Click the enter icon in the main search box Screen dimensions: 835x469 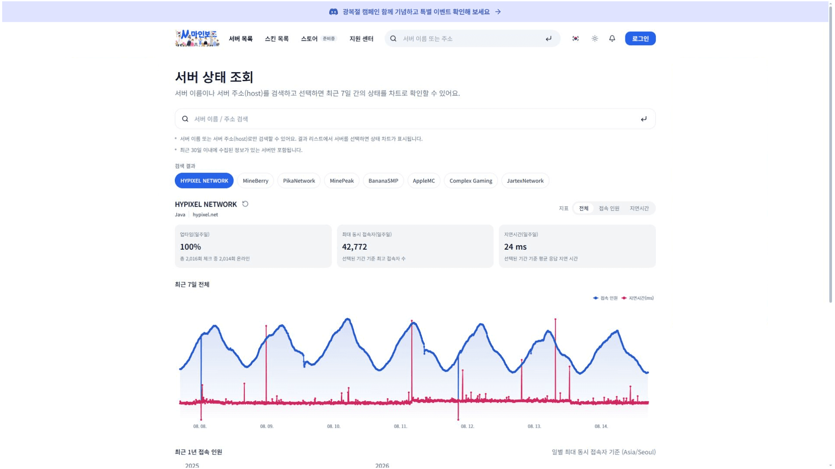[x=644, y=119]
